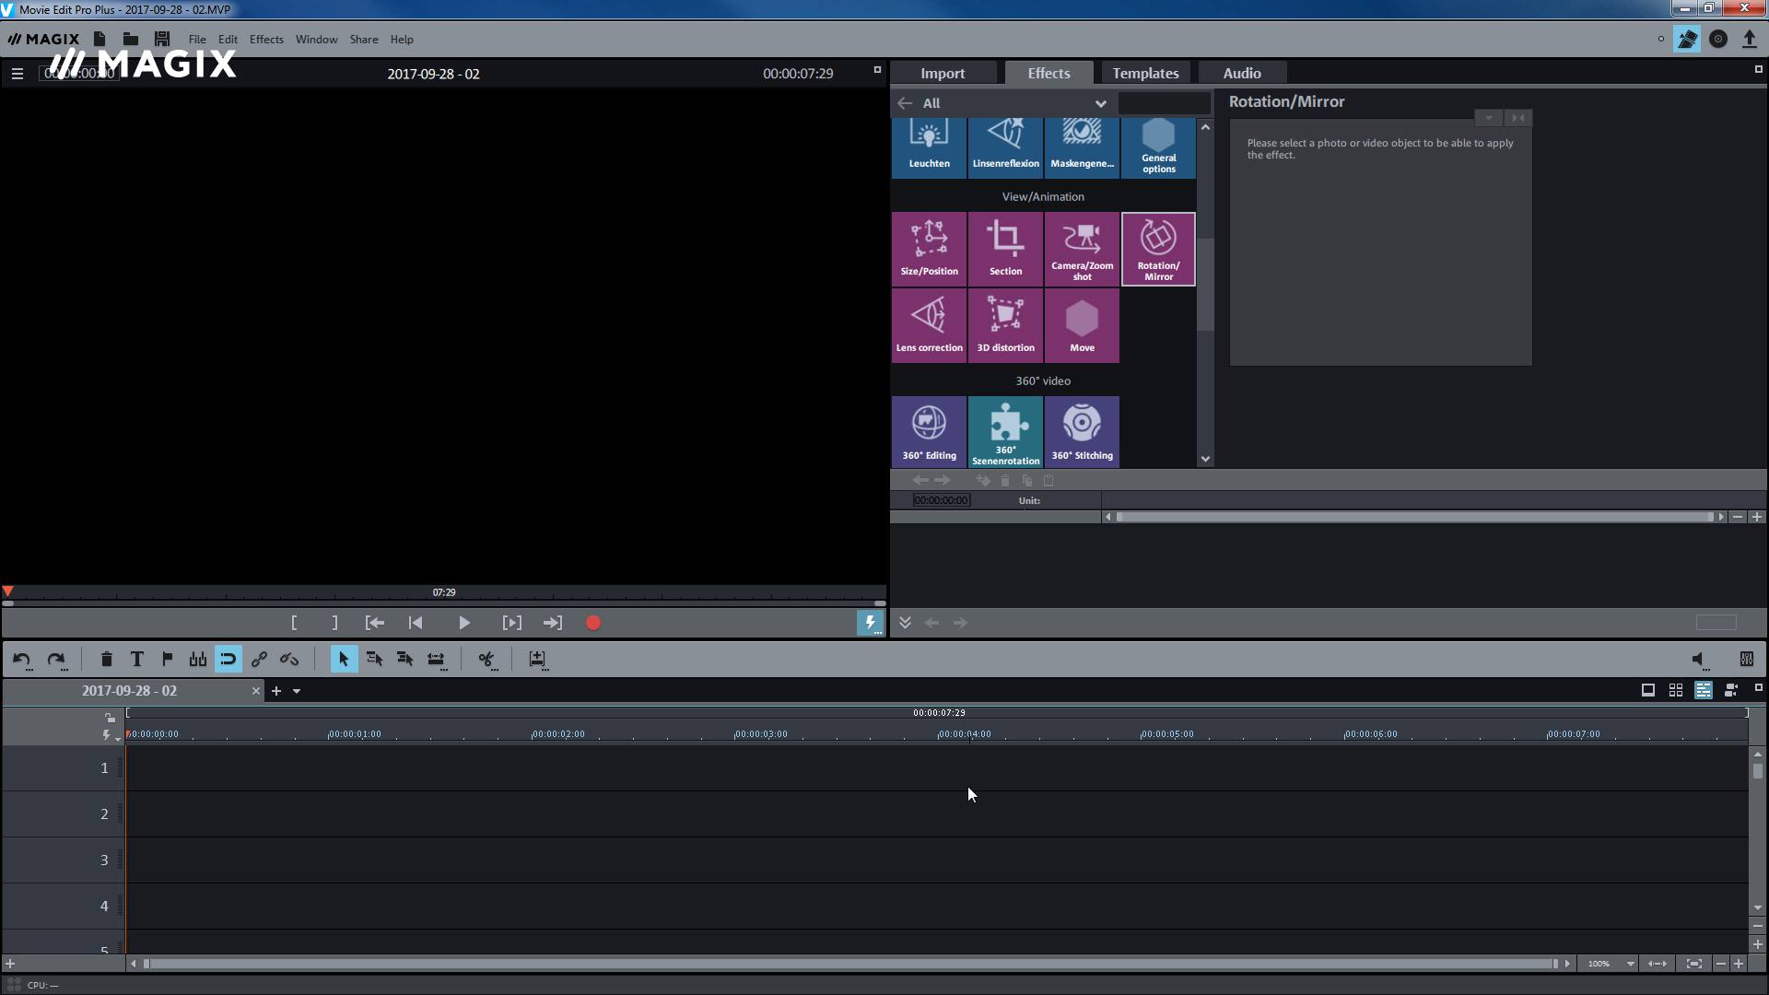This screenshot has height=995, width=1769.
Task: Click the Effects menu in menu bar
Action: point(264,39)
